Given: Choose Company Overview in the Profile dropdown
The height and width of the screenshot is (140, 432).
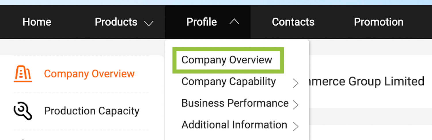Looking at the screenshot, I should tap(227, 60).
